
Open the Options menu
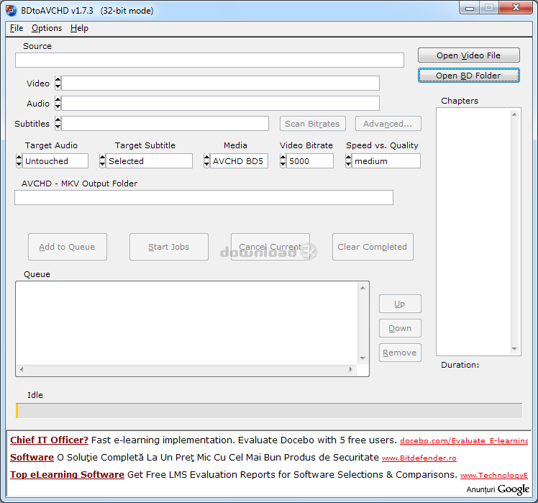click(47, 28)
